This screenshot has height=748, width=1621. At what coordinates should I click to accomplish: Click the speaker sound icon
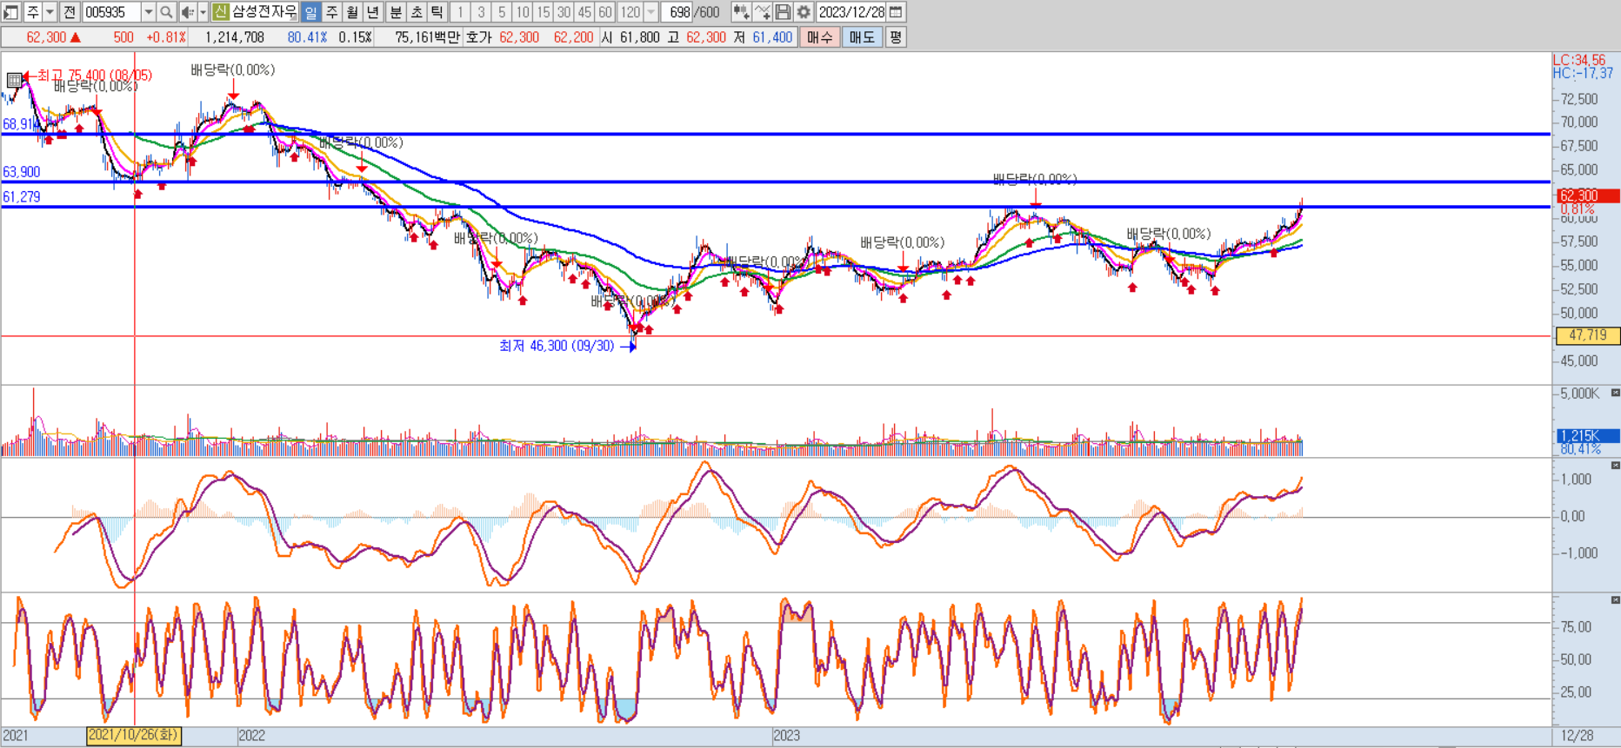click(x=187, y=12)
